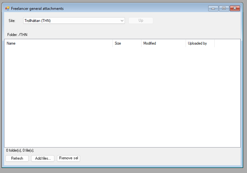
Task: Sort by the Modified column header
Action: pos(163,43)
